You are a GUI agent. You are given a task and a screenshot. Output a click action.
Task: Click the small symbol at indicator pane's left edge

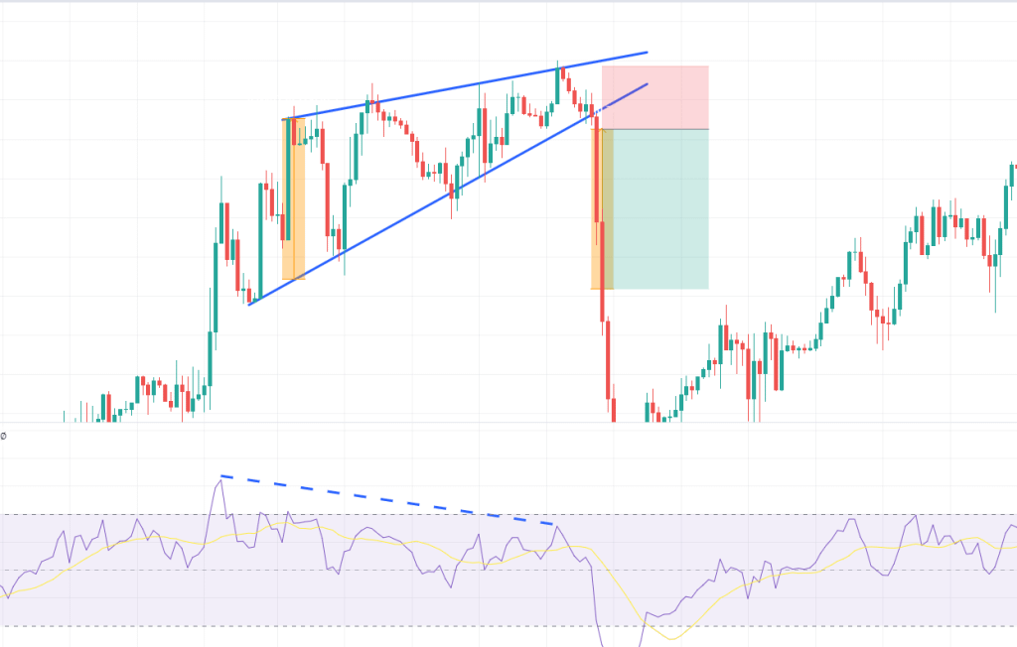(x=4, y=435)
